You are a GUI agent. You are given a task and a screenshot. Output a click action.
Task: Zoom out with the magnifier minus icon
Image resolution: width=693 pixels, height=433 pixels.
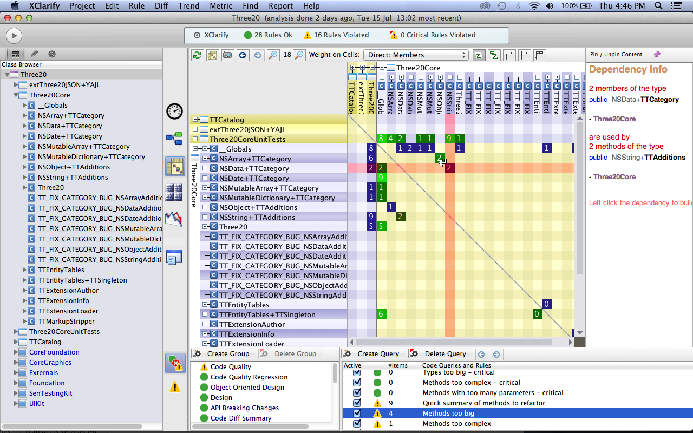click(299, 55)
